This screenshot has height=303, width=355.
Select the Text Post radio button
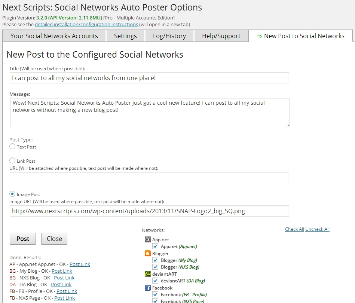(x=12, y=146)
